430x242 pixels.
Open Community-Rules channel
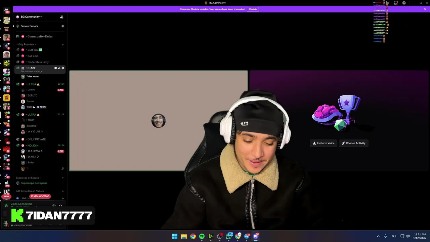coord(40,36)
